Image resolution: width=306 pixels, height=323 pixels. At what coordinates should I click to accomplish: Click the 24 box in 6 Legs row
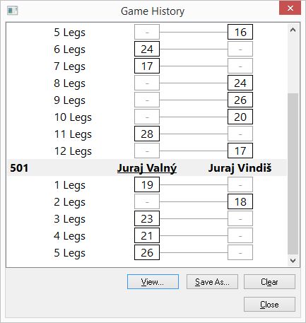(147, 49)
